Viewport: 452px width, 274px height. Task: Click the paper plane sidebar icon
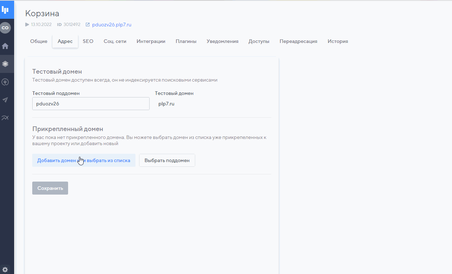(x=5, y=100)
